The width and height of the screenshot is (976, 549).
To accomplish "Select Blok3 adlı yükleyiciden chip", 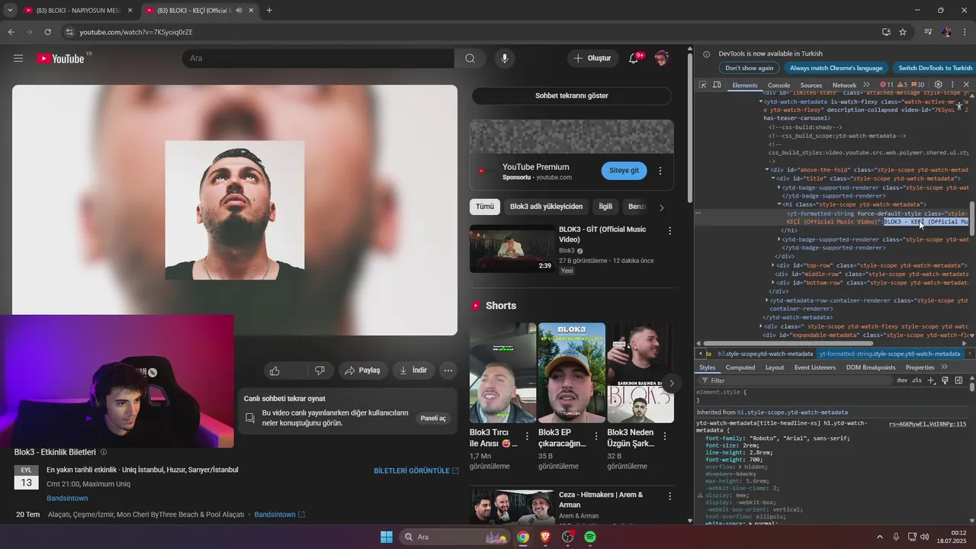I will point(546,207).
